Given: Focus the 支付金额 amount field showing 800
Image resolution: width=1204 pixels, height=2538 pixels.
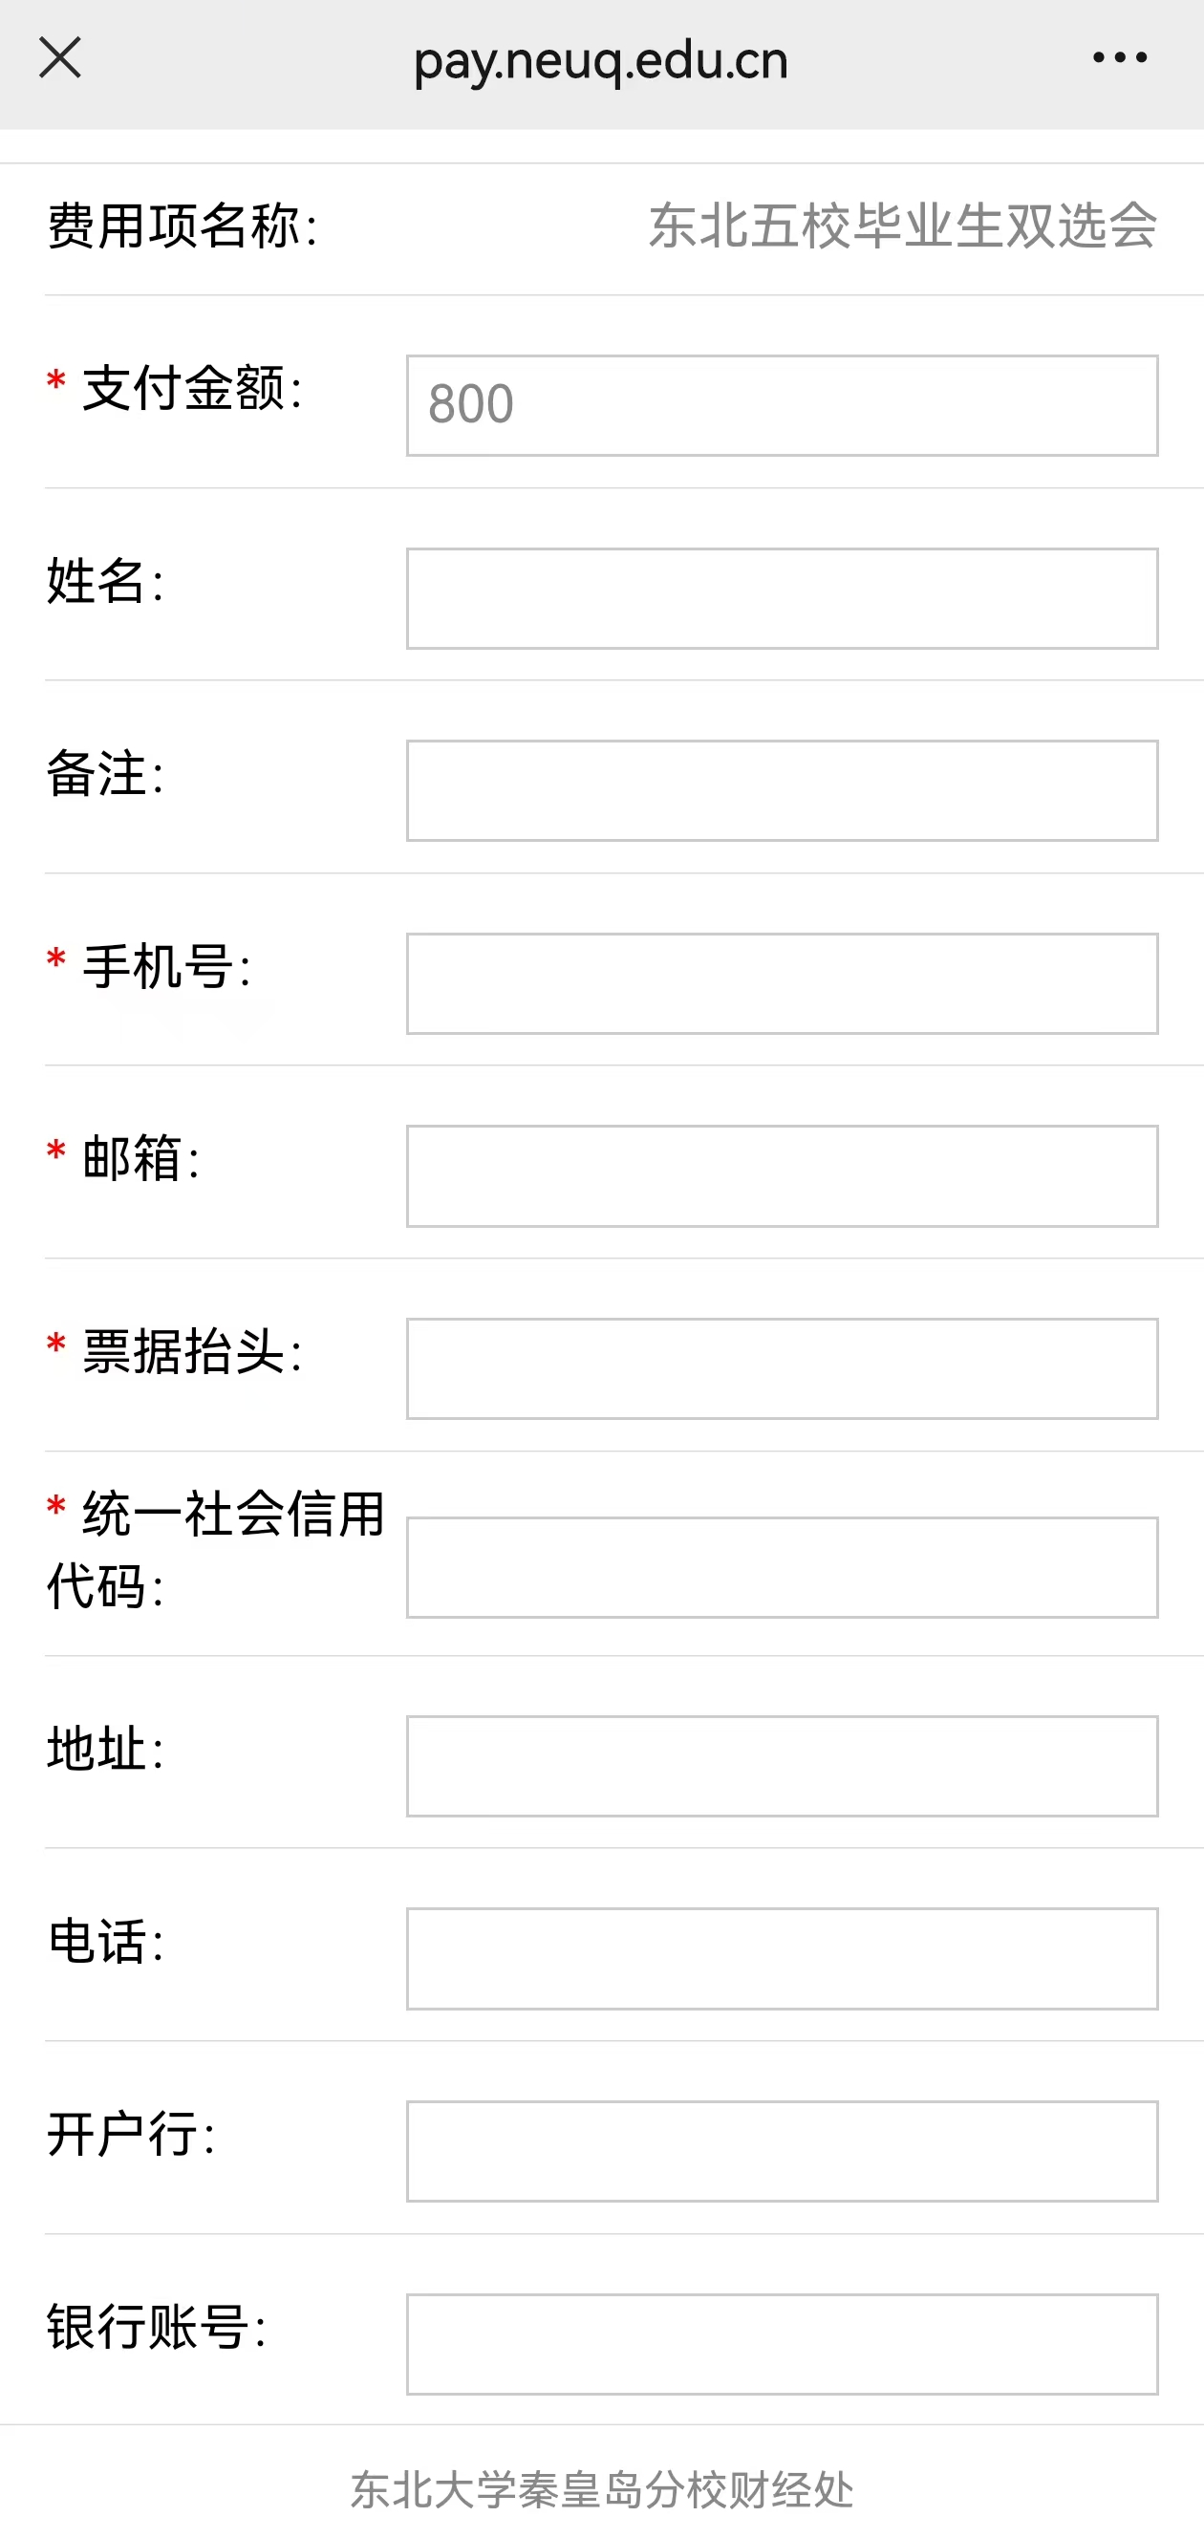Looking at the screenshot, I should [783, 405].
